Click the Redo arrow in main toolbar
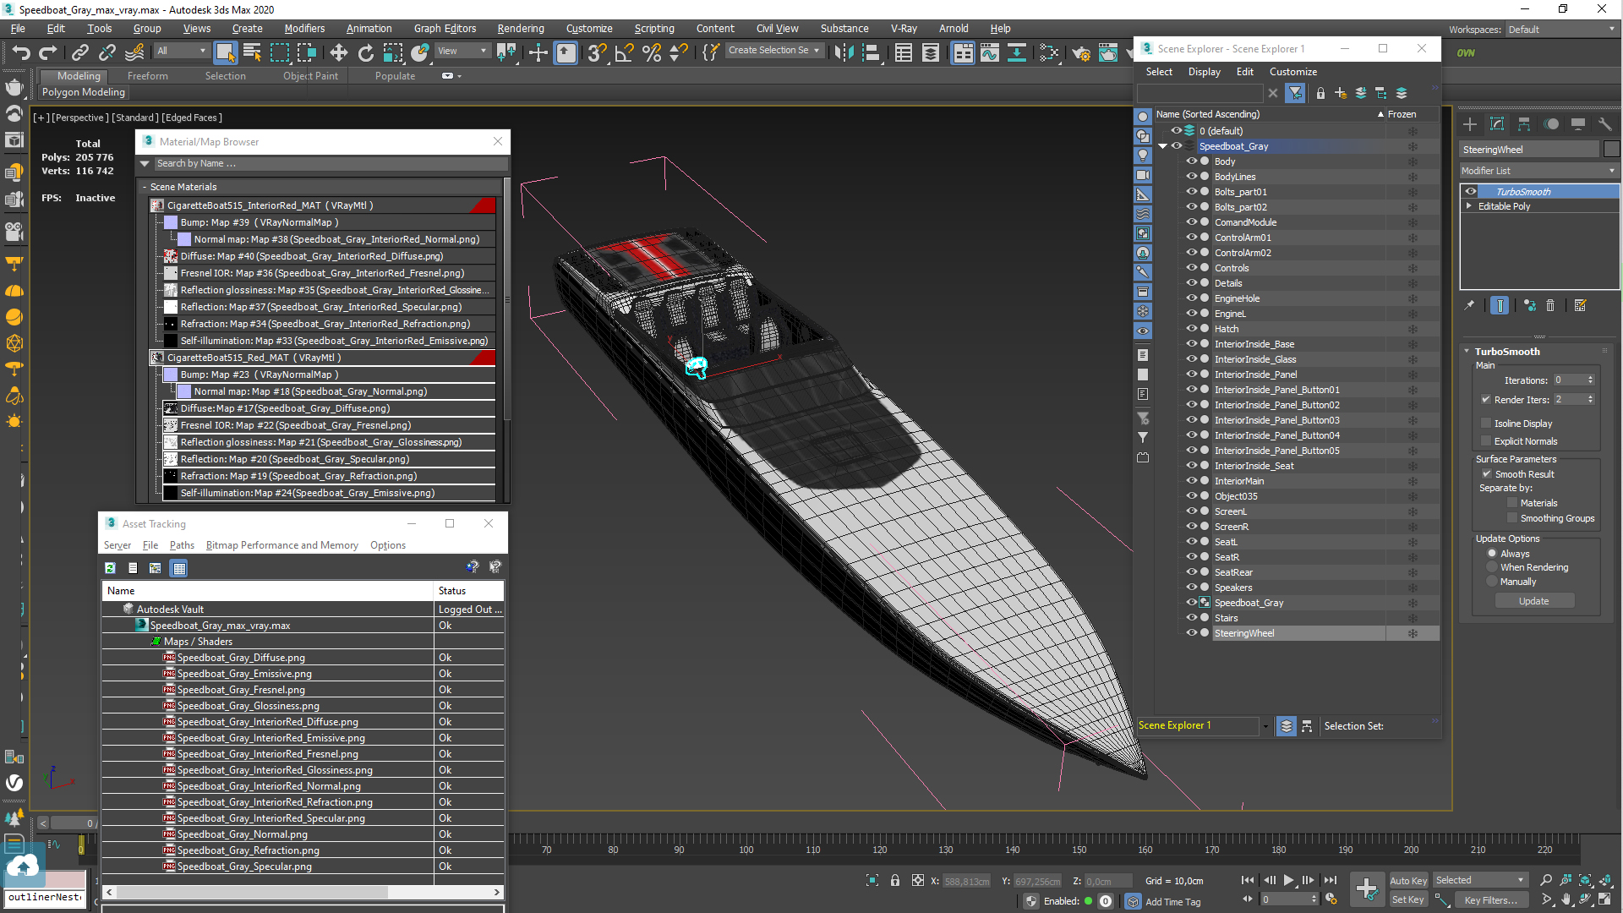1623x913 pixels. 48,52
